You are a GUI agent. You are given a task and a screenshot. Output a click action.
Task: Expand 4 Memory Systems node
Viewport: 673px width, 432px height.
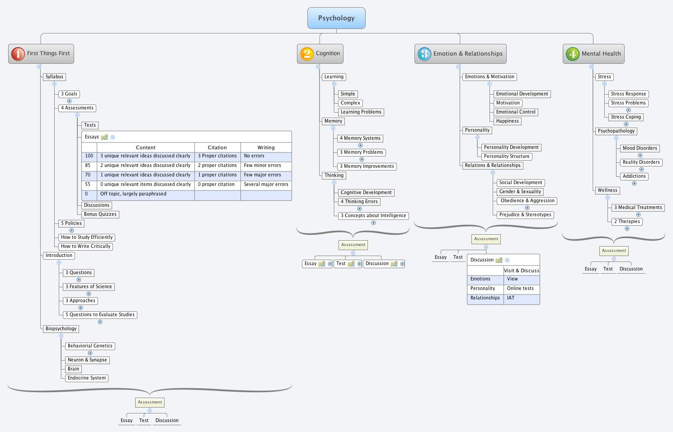[360, 145]
